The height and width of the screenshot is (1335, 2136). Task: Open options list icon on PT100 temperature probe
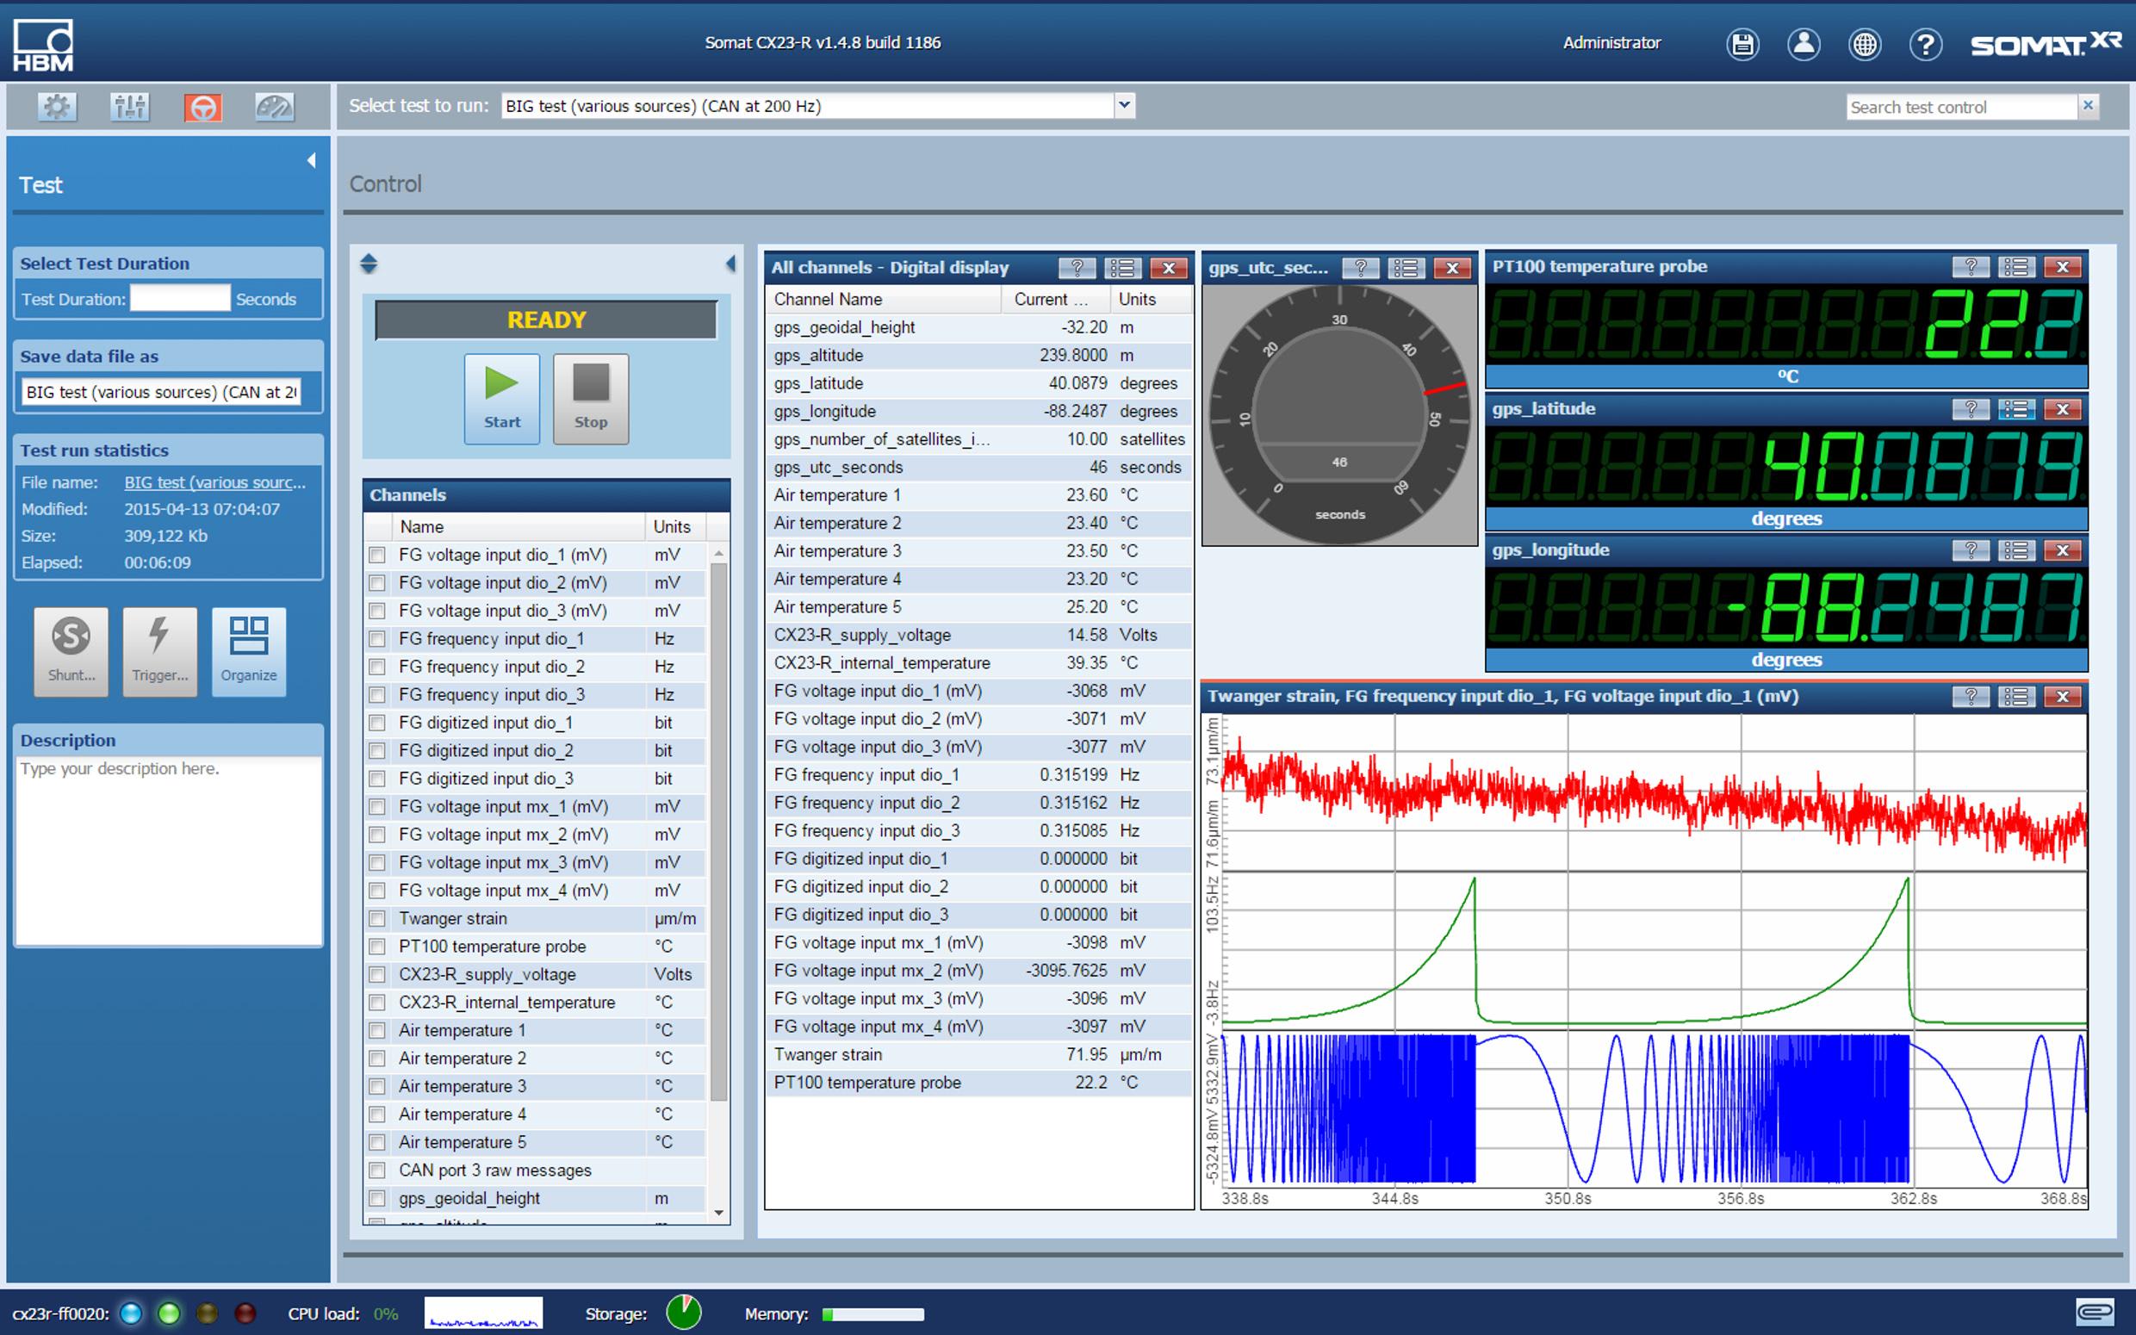pyautogui.click(x=2016, y=267)
